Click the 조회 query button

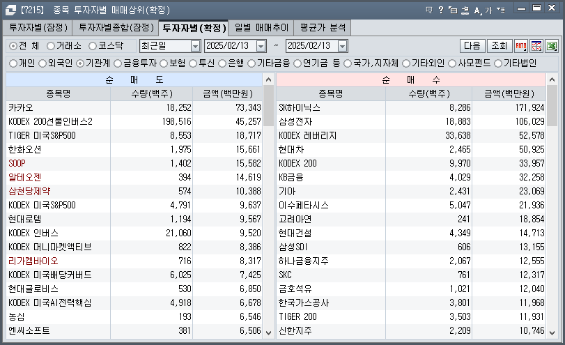click(500, 46)
